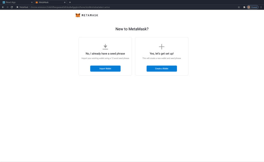Image resolution: width=264 pixels, height=162 pixels.
Task: Click the plus icon above set up option
Action: pos(162,47)
